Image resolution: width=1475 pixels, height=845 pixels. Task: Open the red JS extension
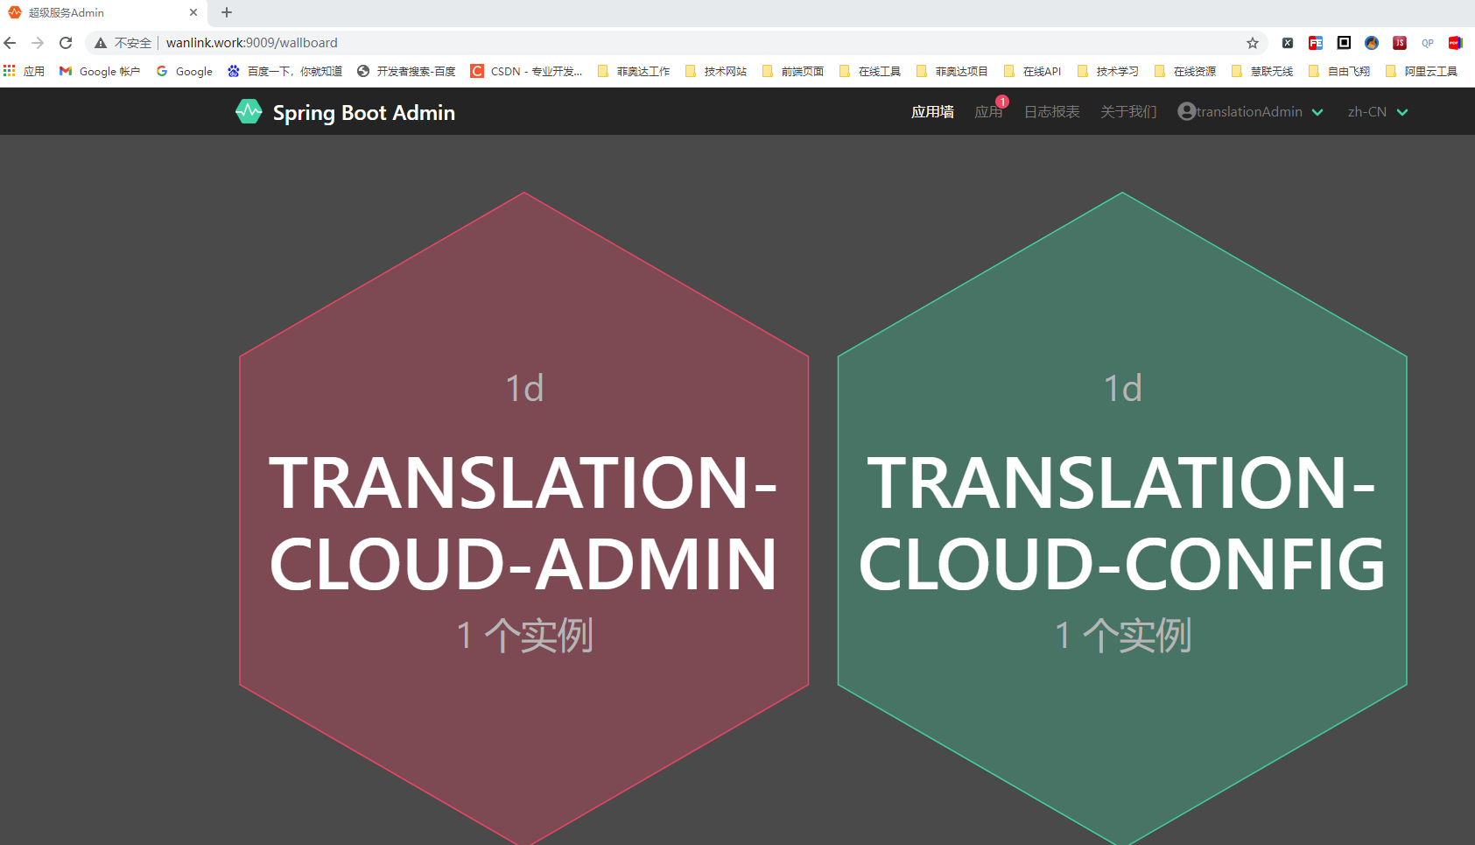[1400, 43]
